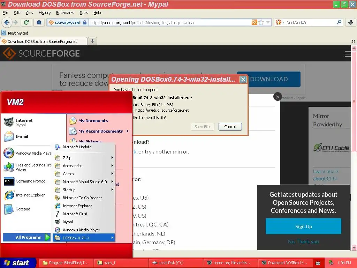Reload the current page
The width and height of the screenshot is (357, 268).
26,22
